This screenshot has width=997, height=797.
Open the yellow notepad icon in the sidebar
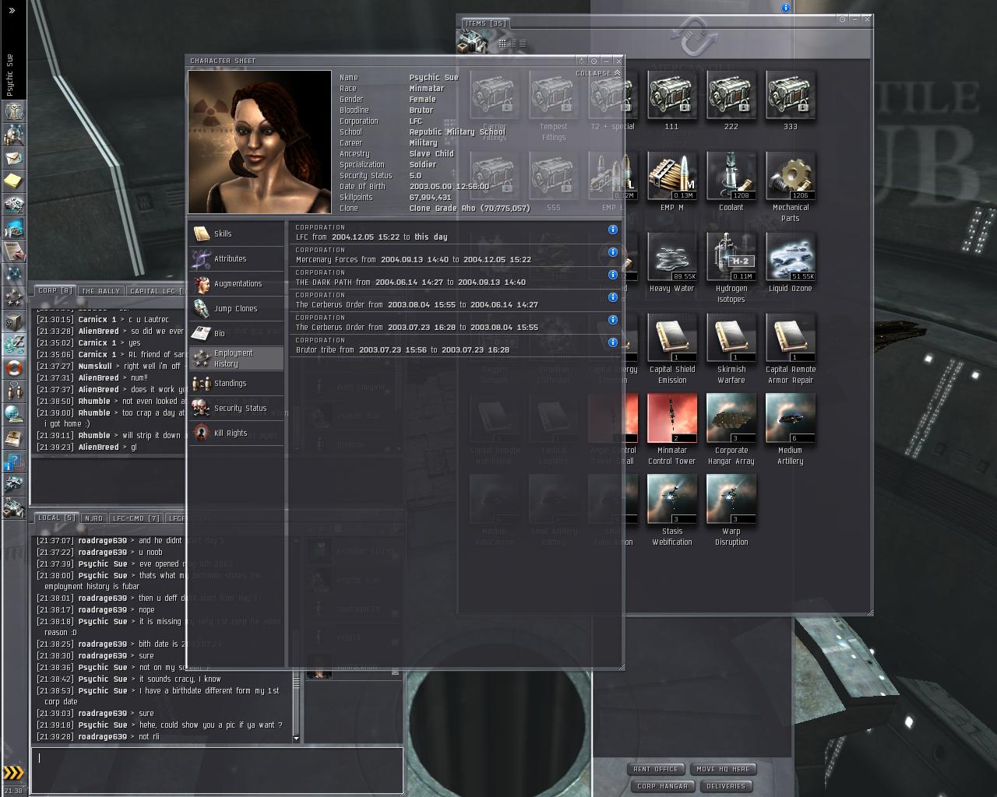tap(13, 181)
